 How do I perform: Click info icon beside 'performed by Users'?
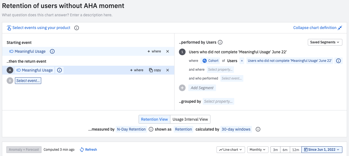(220, 42)
